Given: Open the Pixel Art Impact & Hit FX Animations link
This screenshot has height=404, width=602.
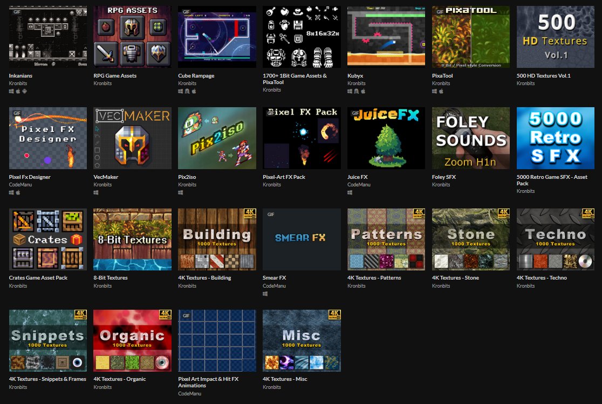Looking at the screenshot, I should (208, 382).
